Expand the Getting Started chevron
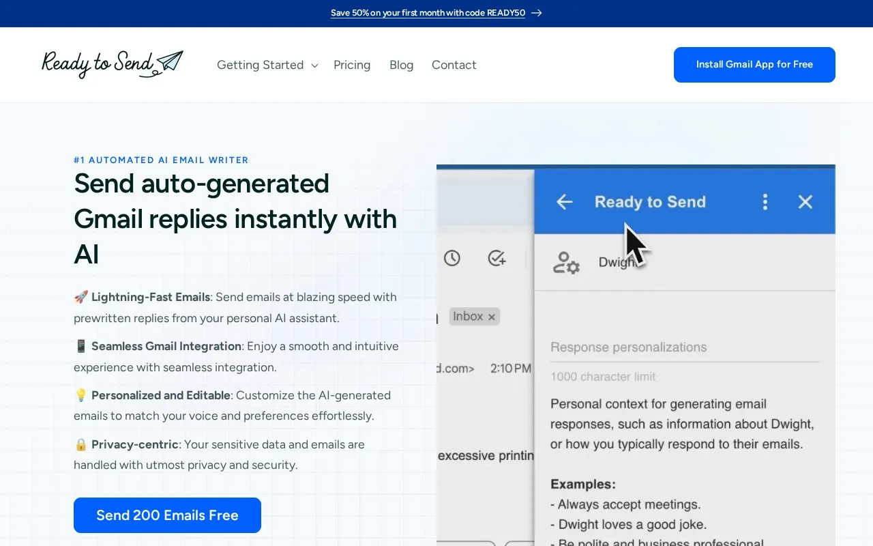Viewport: 873px width, 546px height. 314,66
